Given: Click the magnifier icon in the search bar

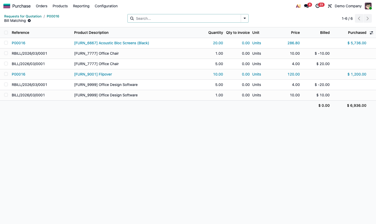Looking at the screenshot, I should point(132,18).
